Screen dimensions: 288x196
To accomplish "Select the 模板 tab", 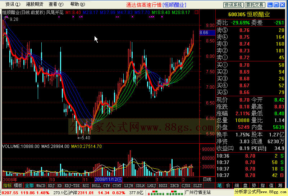I will coord(18,186).
